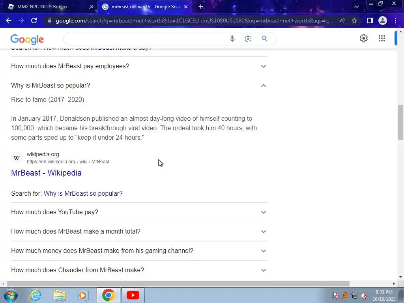Collapse 'Why is MrBeast so popular?'
Viewport: 404px width, 303px height.
[x=139, y=86]
